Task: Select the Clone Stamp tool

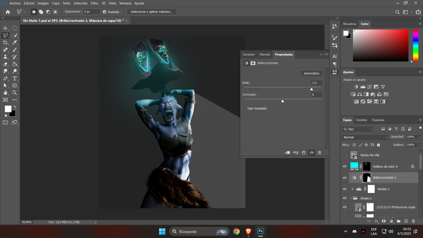Action: [6, 57]
